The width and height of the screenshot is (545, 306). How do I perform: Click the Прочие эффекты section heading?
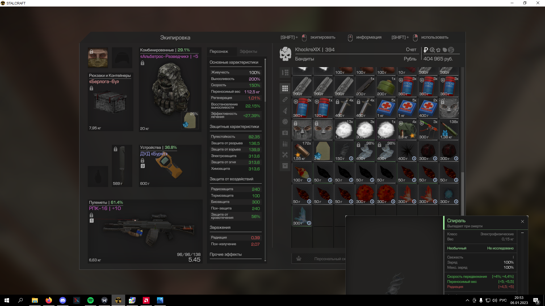226,254
